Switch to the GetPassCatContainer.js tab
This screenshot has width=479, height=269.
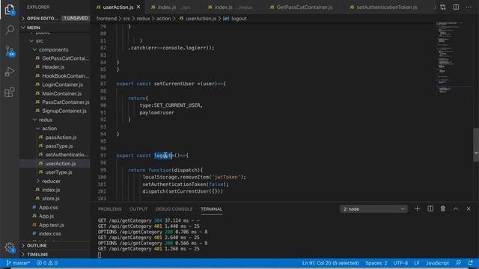305,7
